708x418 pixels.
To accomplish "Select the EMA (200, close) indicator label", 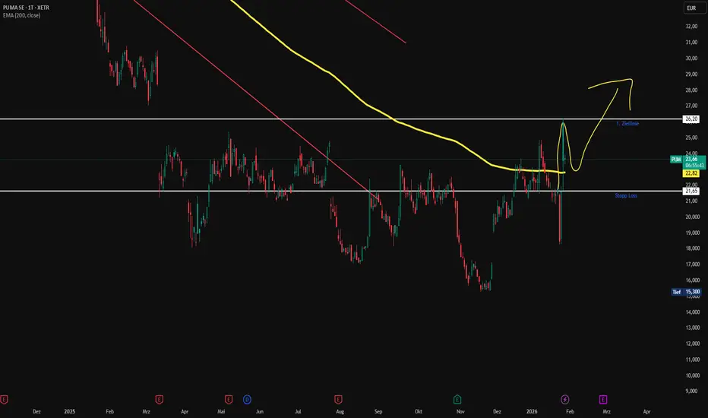I will coord(21,15).
